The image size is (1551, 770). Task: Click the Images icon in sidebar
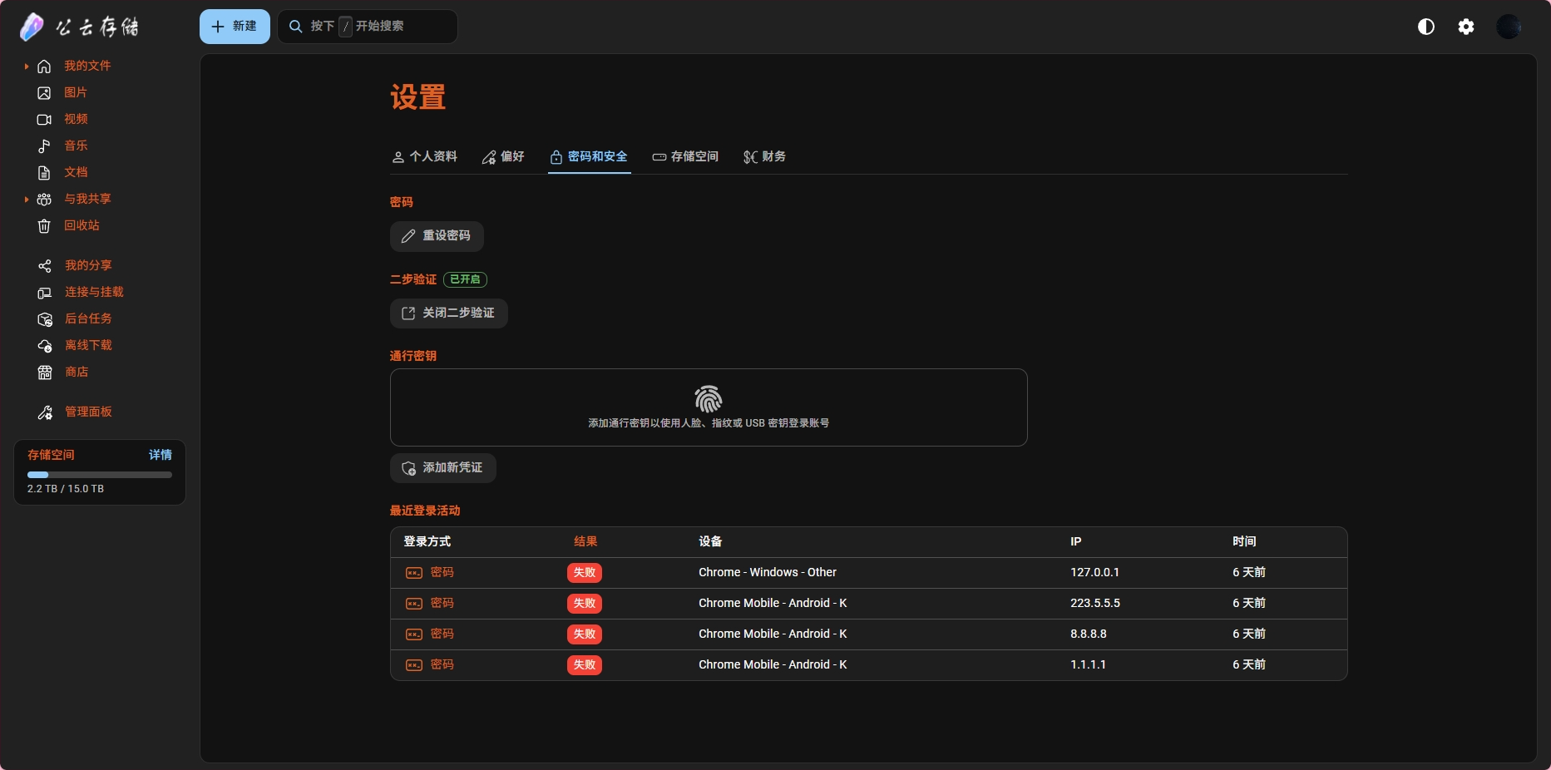[x=44, y=93]
